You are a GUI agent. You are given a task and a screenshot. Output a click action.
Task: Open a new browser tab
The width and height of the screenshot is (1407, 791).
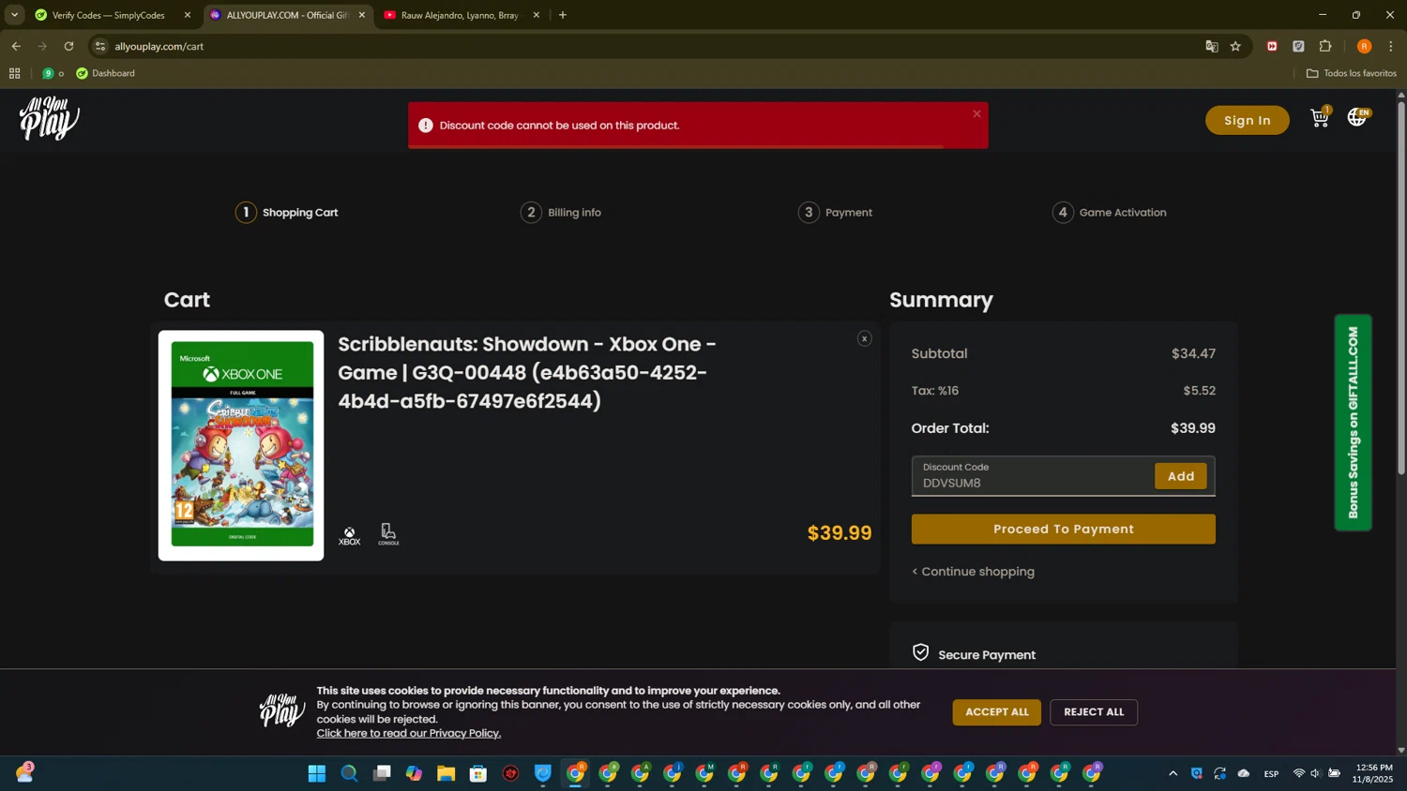563,15
